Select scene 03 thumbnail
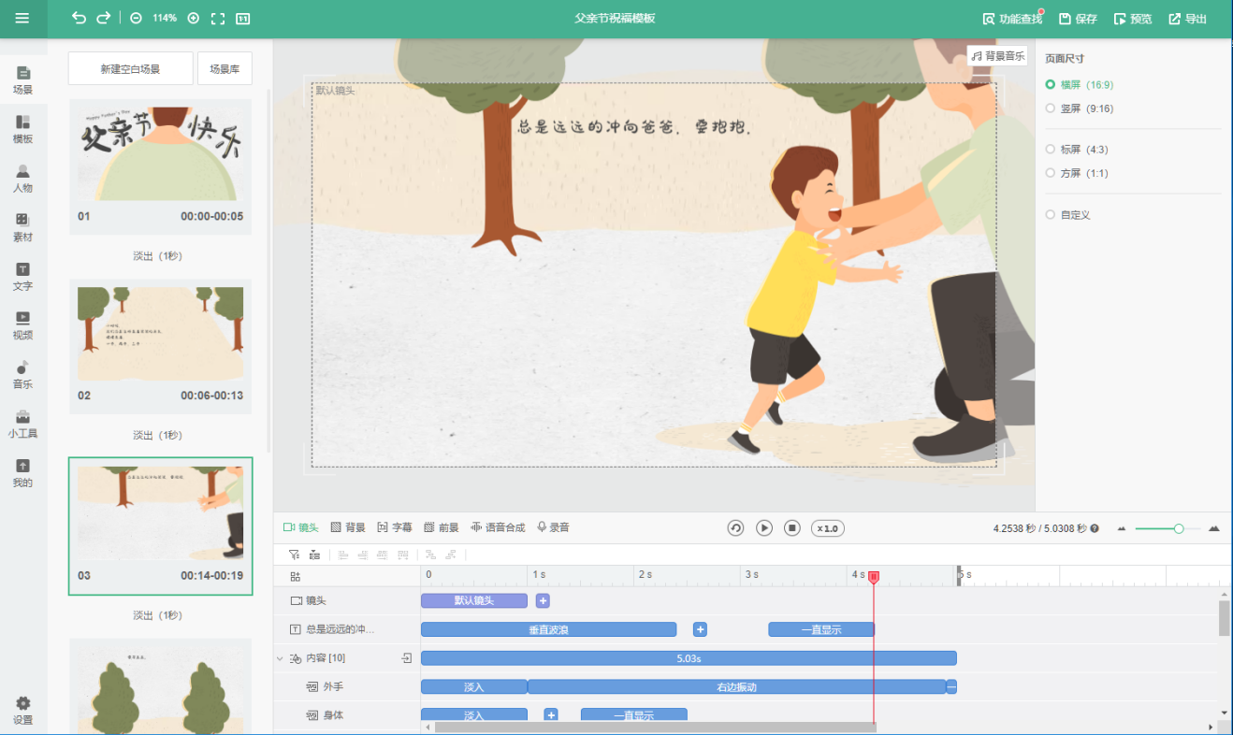The image size is (1233, 735). pos(160,526)
